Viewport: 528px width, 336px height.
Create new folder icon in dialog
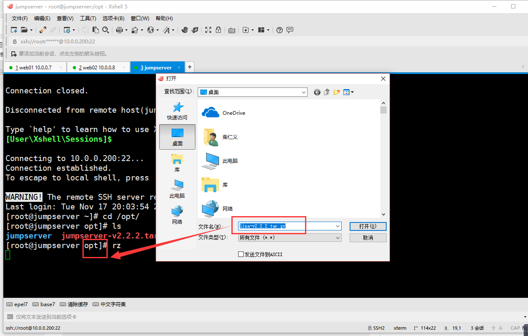[337, 92]
